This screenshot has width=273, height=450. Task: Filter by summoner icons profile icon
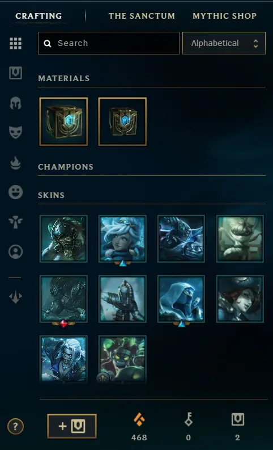coord(15,252)
